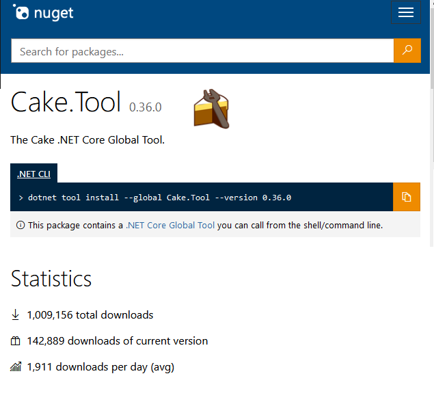This screenshot has height=404, width=434.
Task: Click the version number 0.36.0 beside the title
Action: coord(146,107)
